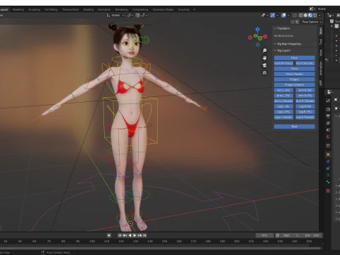Click the Arm.L (IK) layer button
This screenshot has height=255, width=340.
(283, 90)
